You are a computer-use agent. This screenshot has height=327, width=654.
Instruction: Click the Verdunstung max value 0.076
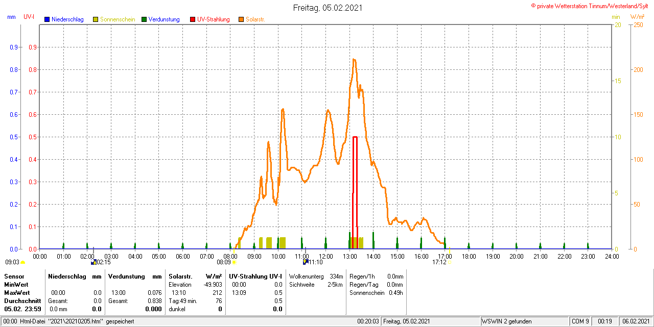pyautogui.click(x=154, y=293)
